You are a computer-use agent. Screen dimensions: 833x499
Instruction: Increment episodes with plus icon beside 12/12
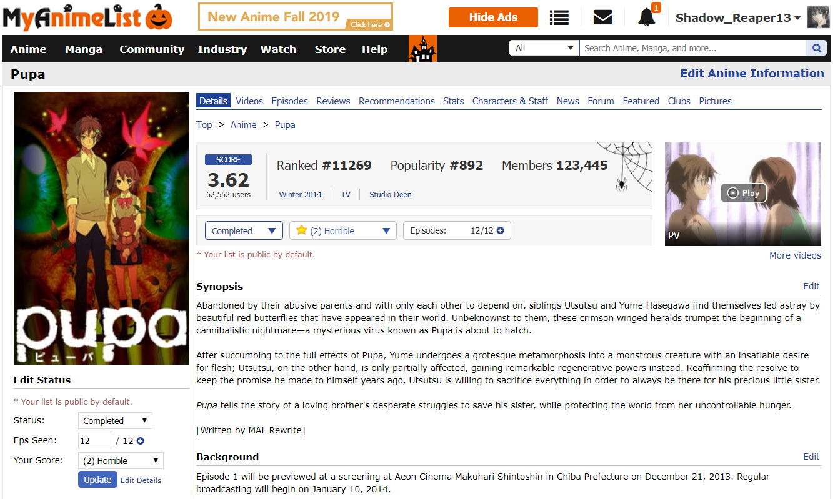[501, 230]
